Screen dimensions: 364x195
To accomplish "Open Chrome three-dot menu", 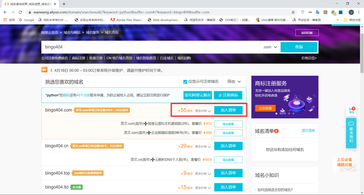I will point(359,12).
